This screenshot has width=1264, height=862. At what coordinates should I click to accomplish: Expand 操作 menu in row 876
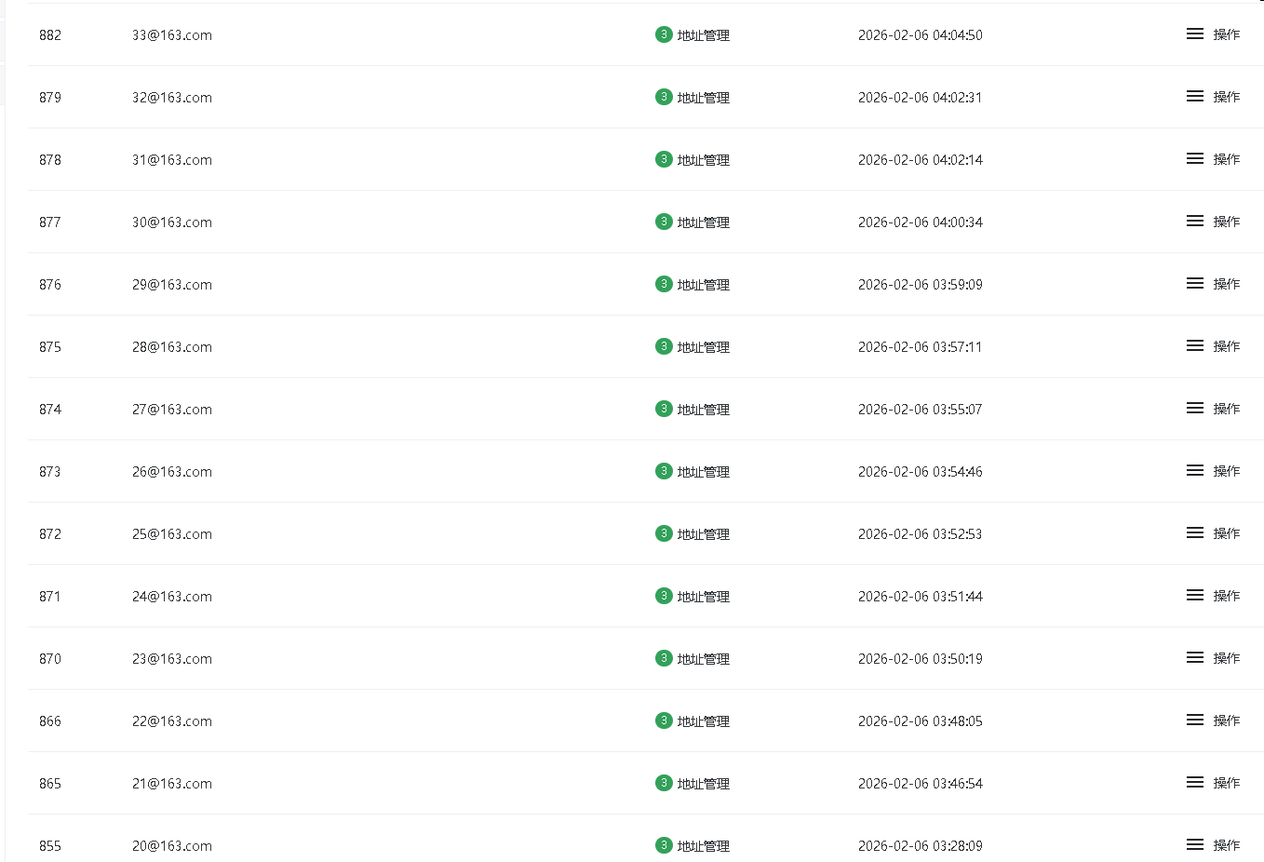1227,284
